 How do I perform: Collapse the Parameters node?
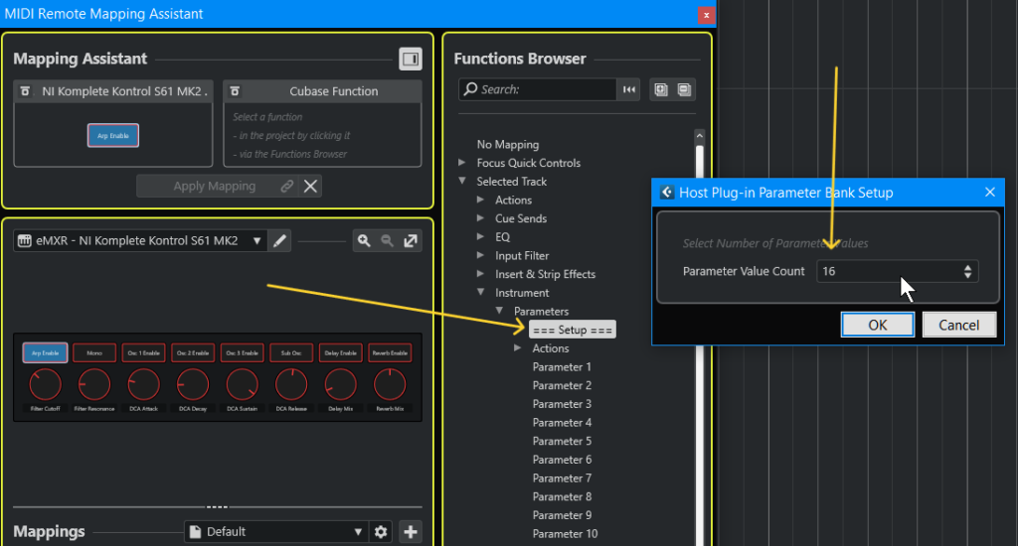coord(499,311)
